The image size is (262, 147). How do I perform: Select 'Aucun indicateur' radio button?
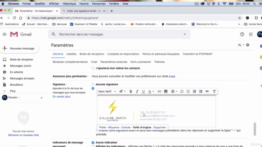click(93, 143)
